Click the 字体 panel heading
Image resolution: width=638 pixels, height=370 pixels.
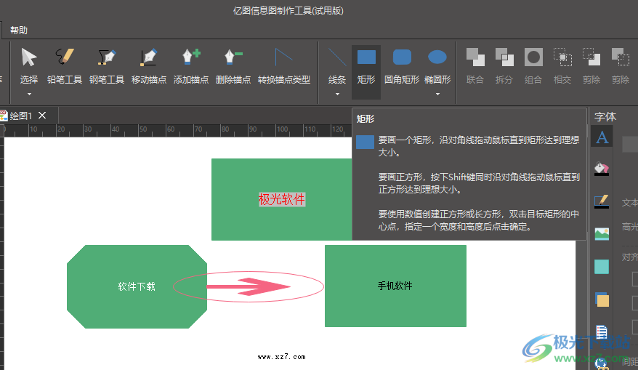(x=605, y=117)
